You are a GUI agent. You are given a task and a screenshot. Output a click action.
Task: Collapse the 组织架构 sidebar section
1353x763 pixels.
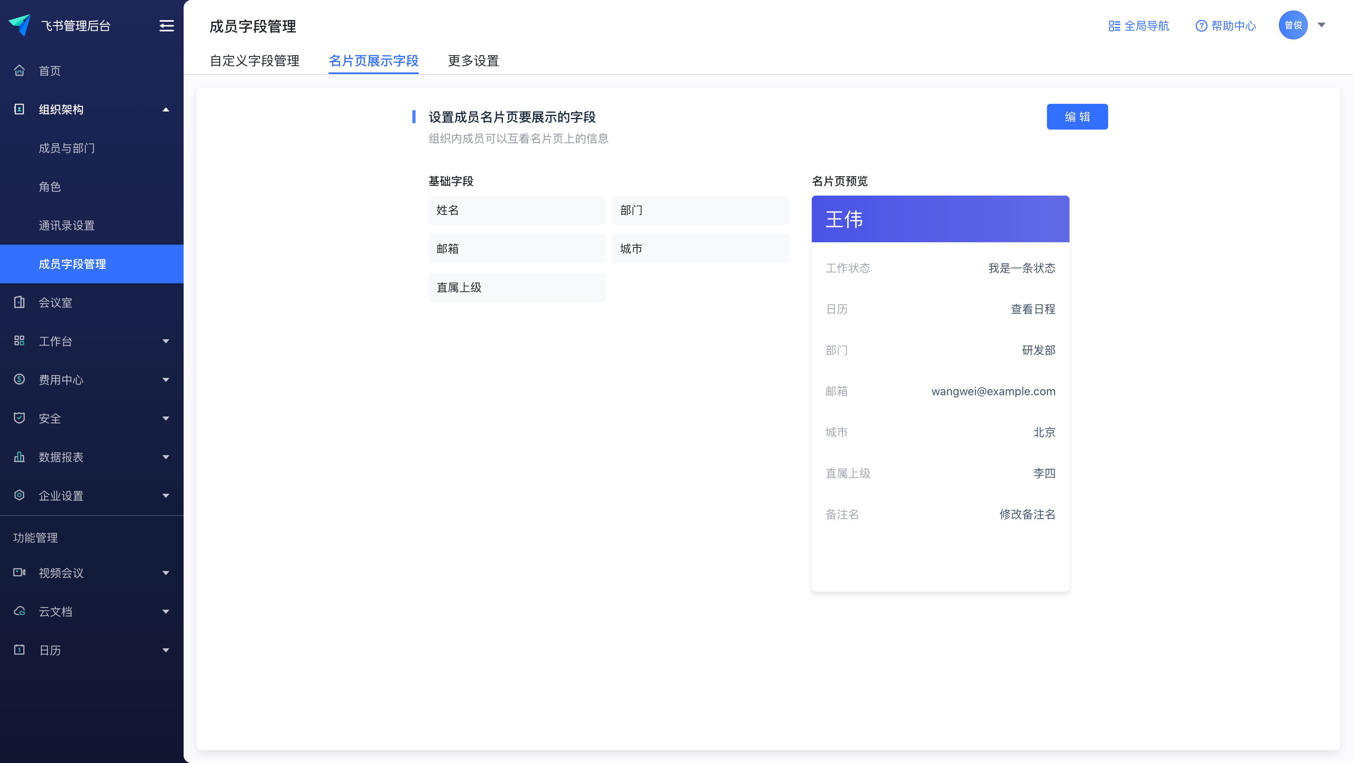[x=166, y=109]
